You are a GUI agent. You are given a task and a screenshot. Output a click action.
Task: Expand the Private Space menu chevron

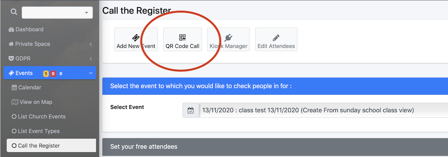coord(90,44)
